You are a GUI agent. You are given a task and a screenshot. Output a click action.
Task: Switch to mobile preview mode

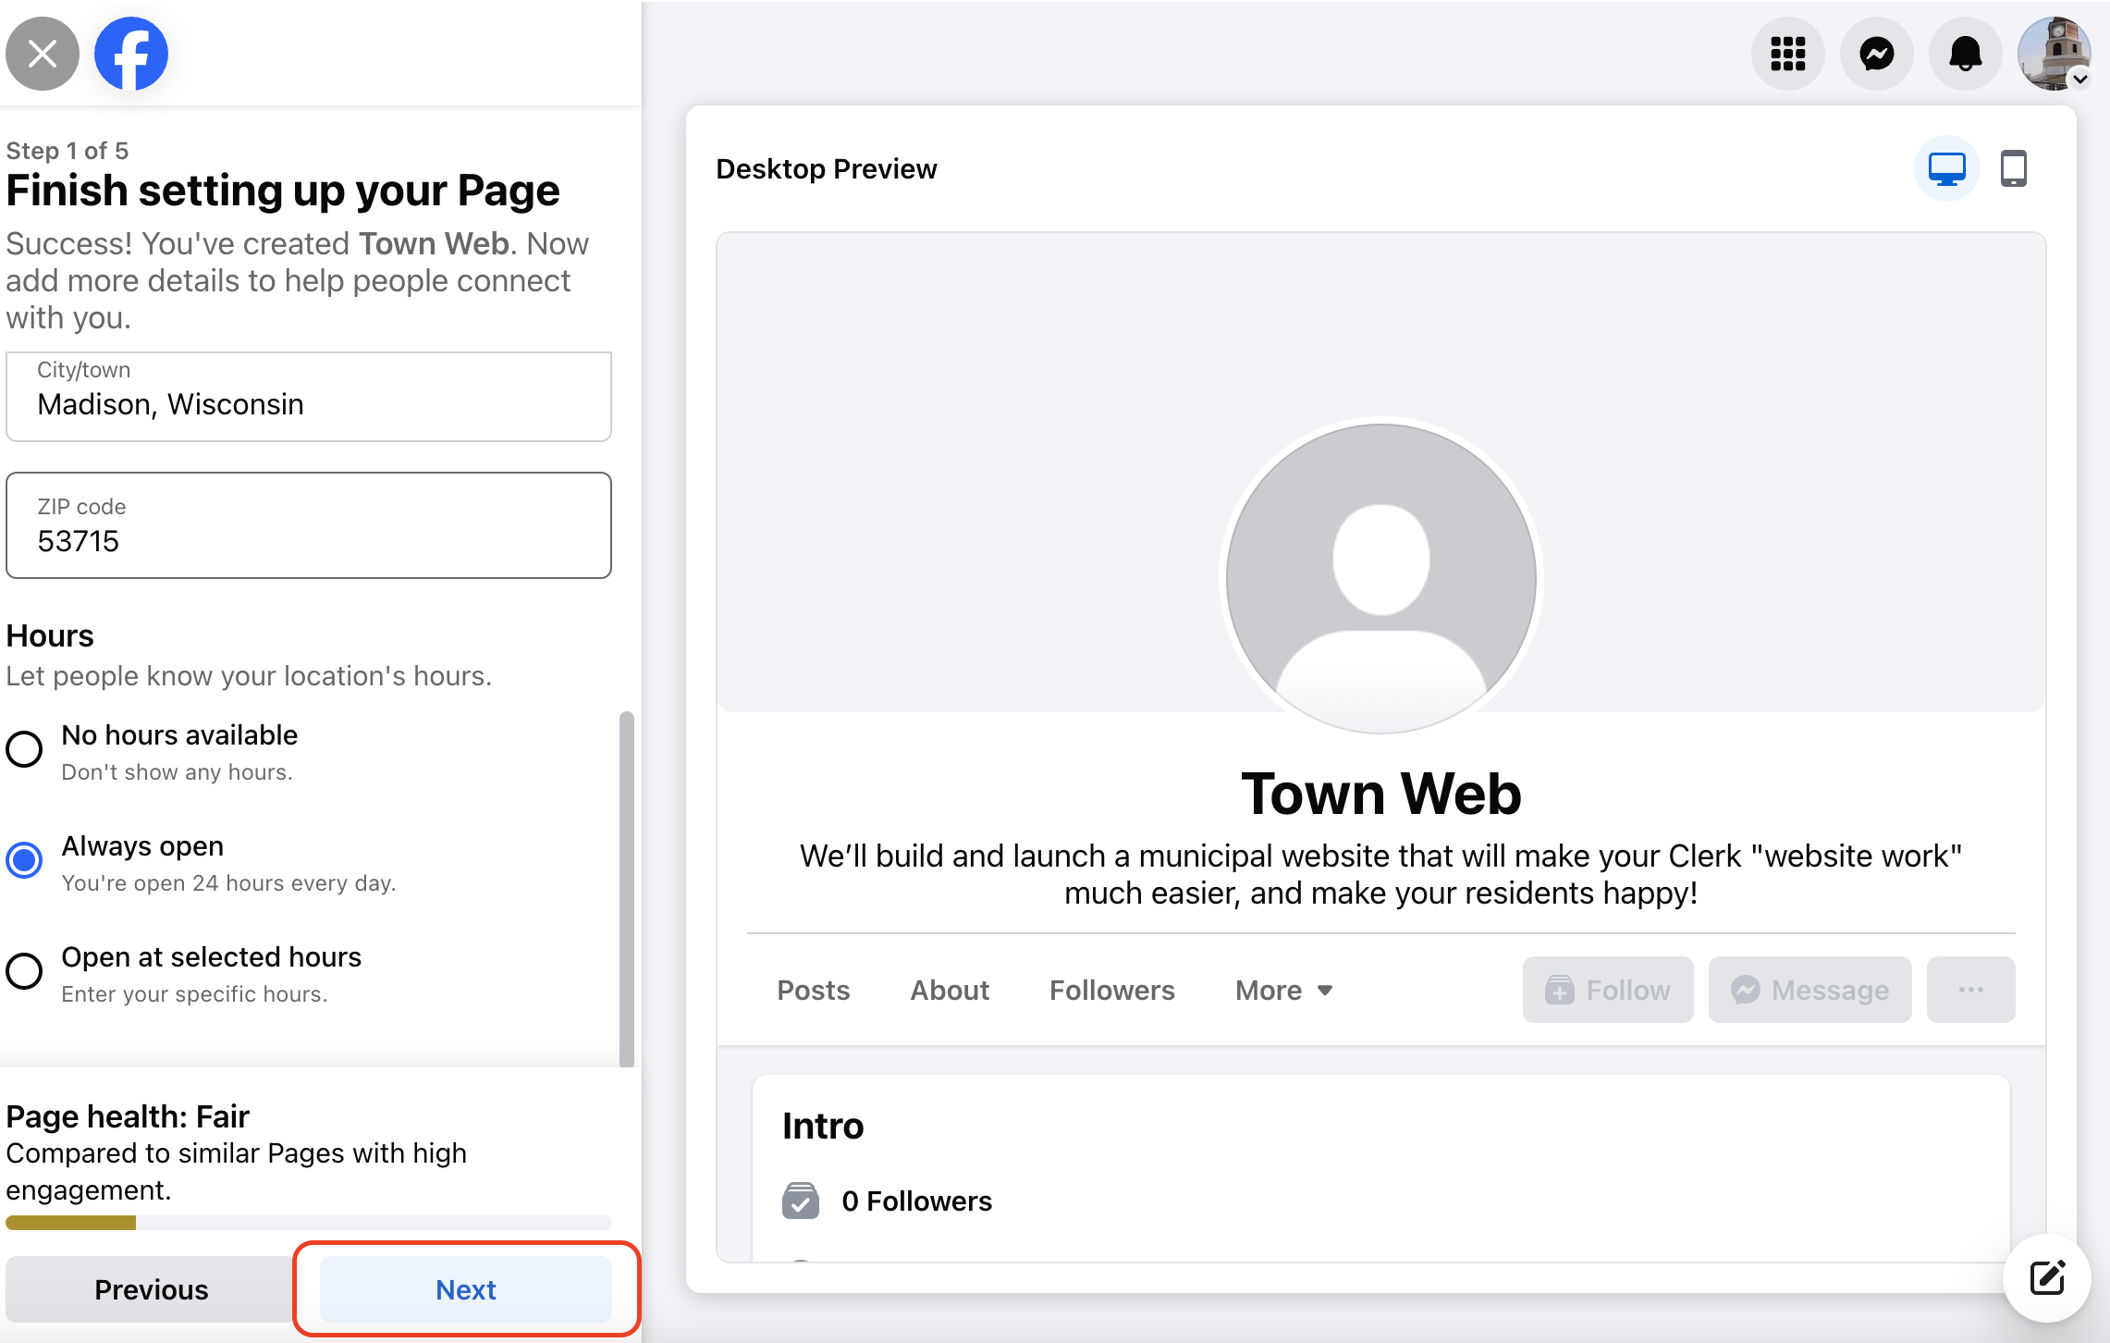tap(2014, 169)
